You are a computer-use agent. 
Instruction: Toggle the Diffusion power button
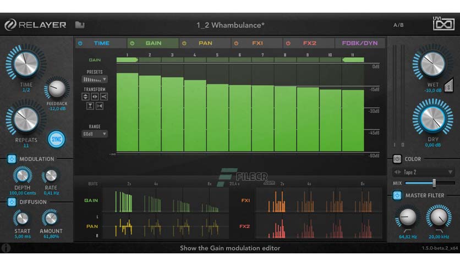click(12, 202)
